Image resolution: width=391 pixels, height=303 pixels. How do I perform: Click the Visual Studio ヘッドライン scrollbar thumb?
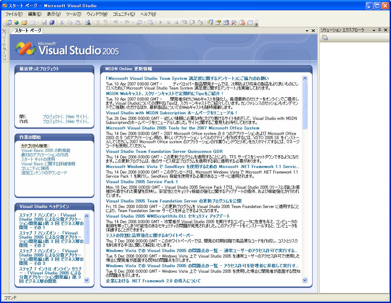click(86, 231)
